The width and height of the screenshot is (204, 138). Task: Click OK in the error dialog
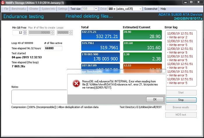click(x=155, y=99)
